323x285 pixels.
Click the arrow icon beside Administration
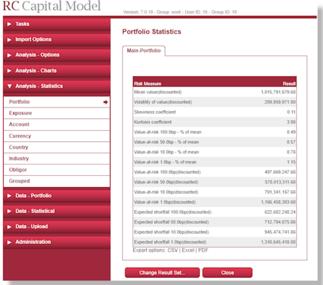click(9, 242)
